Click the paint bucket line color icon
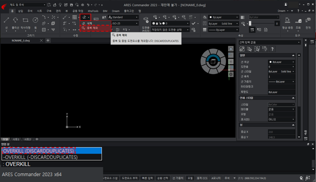 point(204,17)
